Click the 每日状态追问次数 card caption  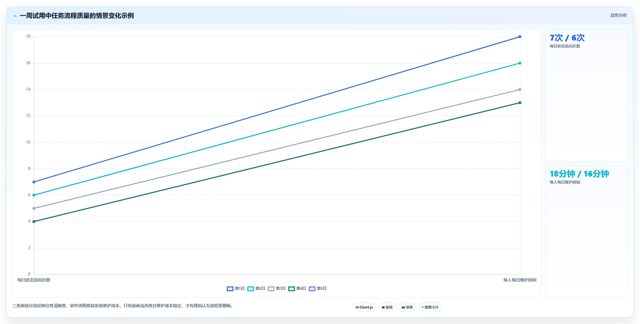(x=565, y=46)
